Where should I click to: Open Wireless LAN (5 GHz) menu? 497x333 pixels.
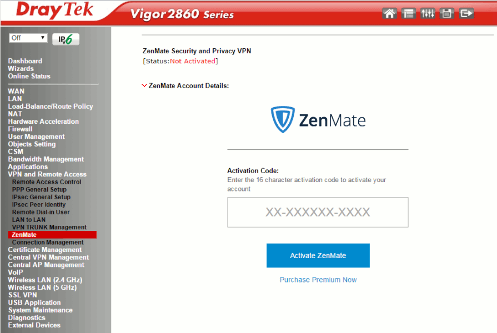42,287
